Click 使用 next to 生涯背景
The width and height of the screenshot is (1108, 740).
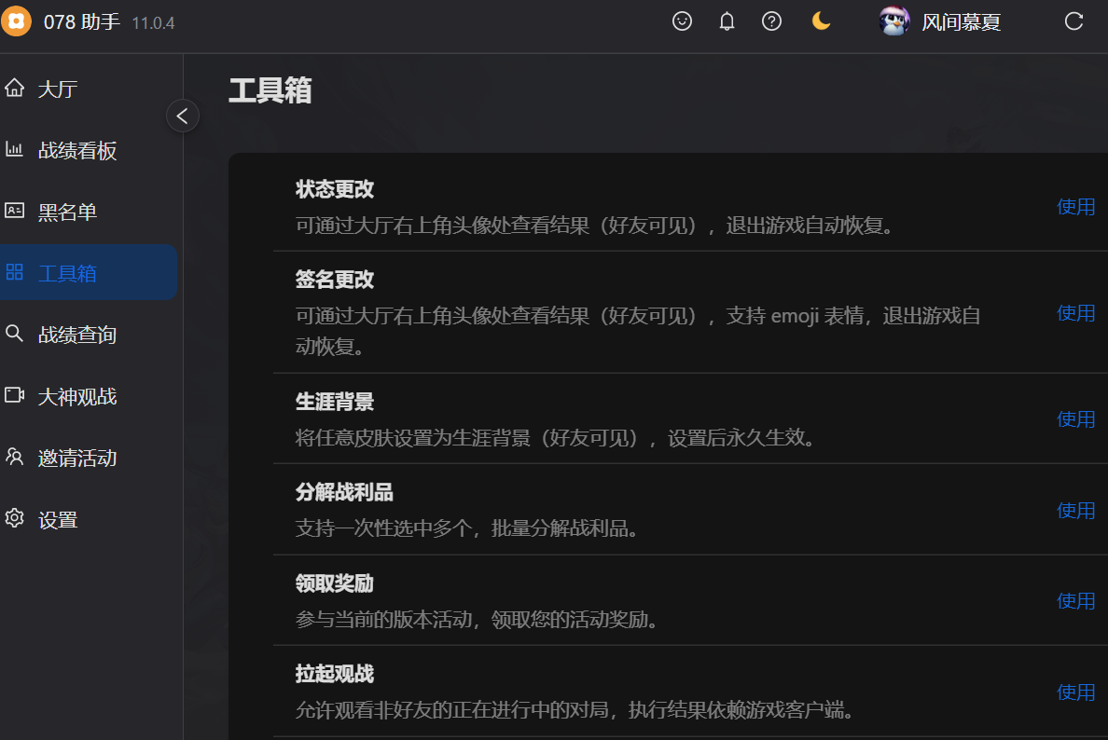(1075, 419)
